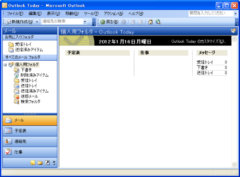Open the 新規作成 dropdown arrow

(37, 22)
